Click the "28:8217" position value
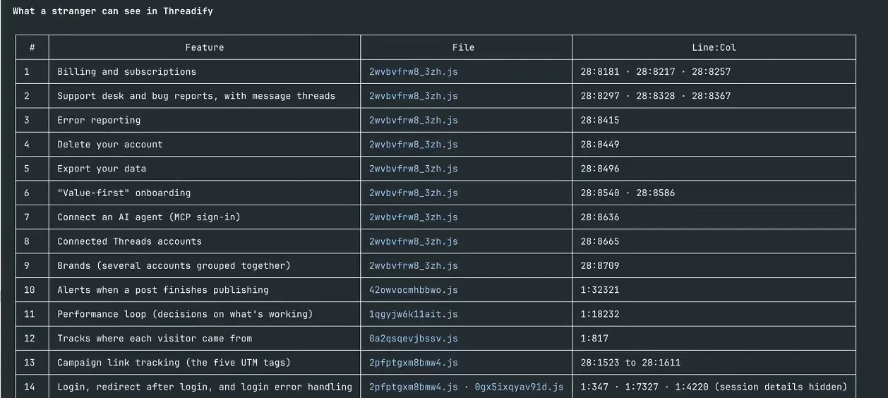The image size is (888, 398). 656,72
